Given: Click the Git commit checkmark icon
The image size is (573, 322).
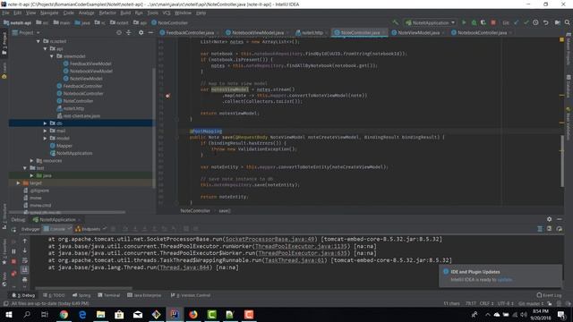Looking at the screenshot, I should click(x=526, y=22).
